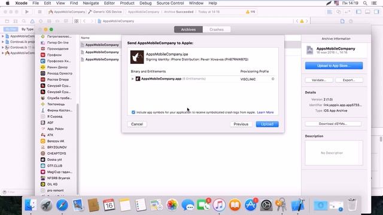Screen dimensions: 383x215
Task: Show the Quick Help inspector icon
Action: point(351,21)
